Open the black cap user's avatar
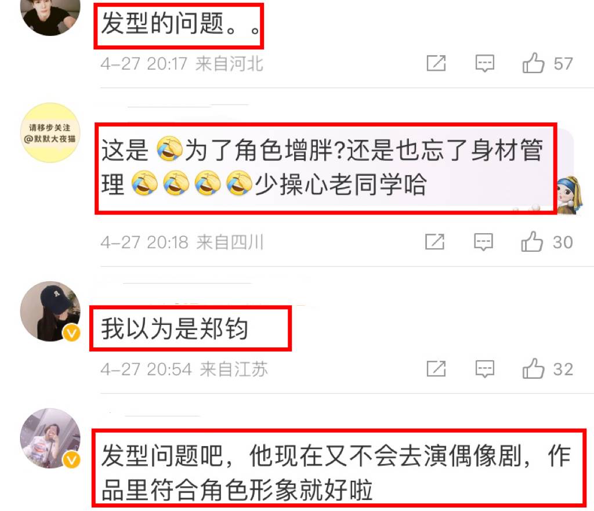 pyautogui.click(x=50, y=311)
